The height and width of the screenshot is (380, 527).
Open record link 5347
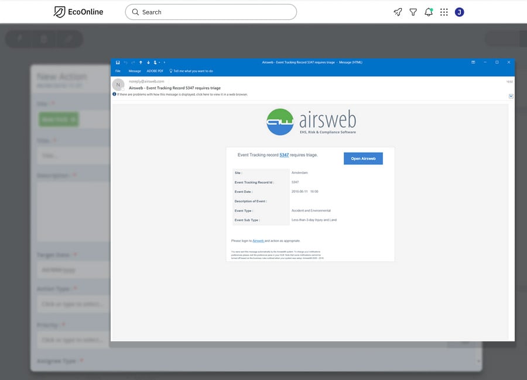(284, 155)
